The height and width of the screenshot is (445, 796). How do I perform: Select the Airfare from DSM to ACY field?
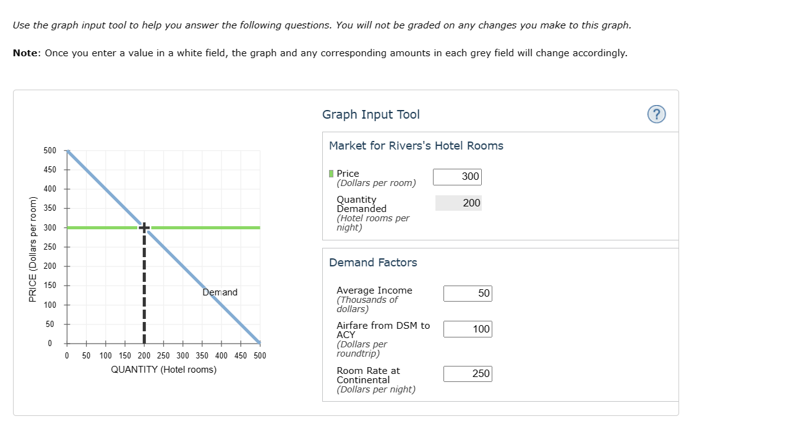(x=468, y=329)
